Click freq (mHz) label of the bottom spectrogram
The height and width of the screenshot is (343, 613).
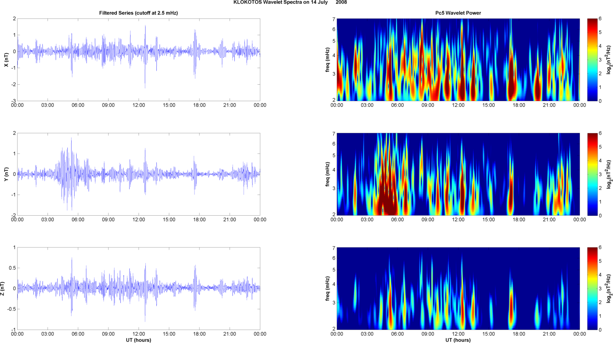(327, 289)
